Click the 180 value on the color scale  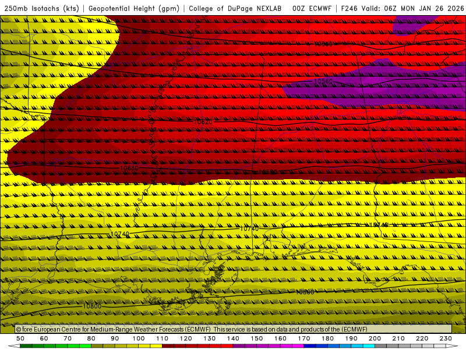(x=327, y=339)
